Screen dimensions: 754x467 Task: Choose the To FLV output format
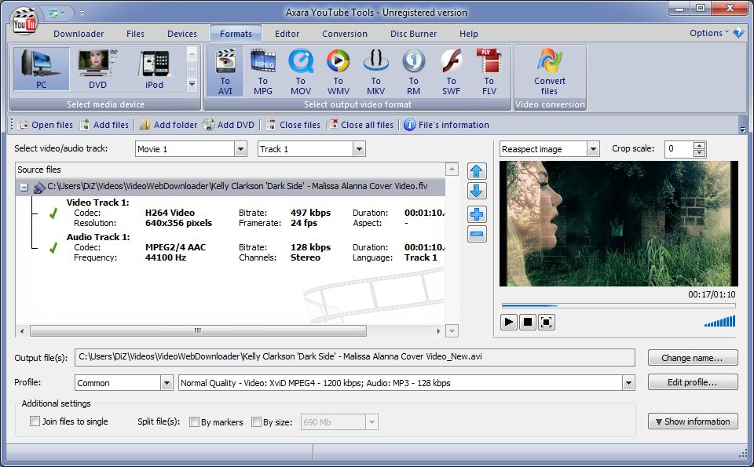(489, 72)
